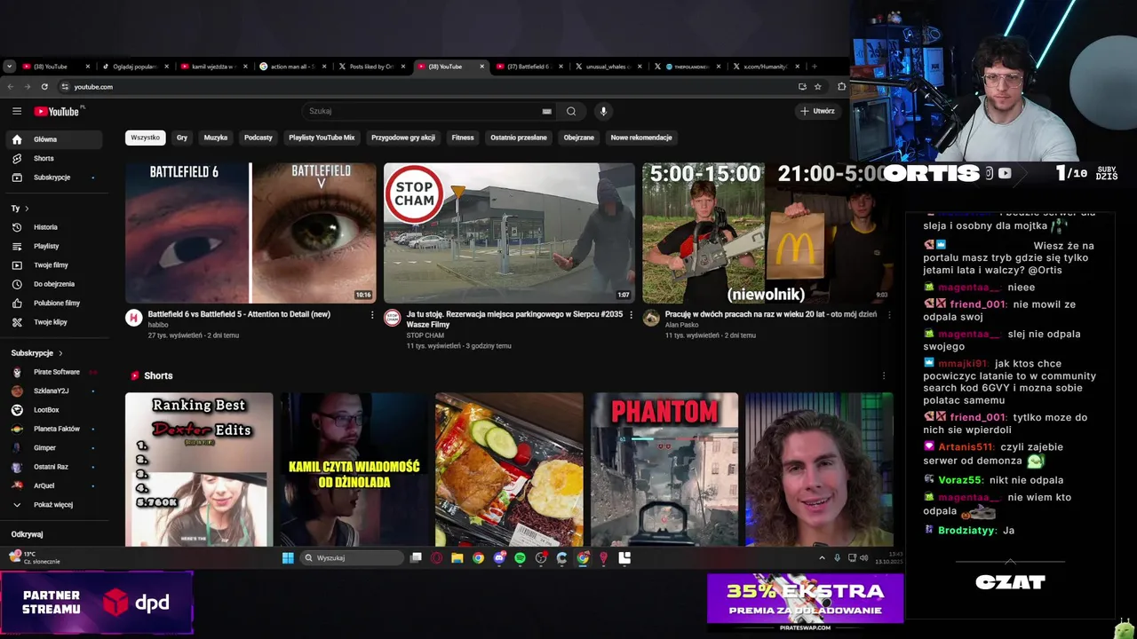The image size is (1137, 639).
Task: Open options menu for Alan Pasko video
Action: coord(889,315)
